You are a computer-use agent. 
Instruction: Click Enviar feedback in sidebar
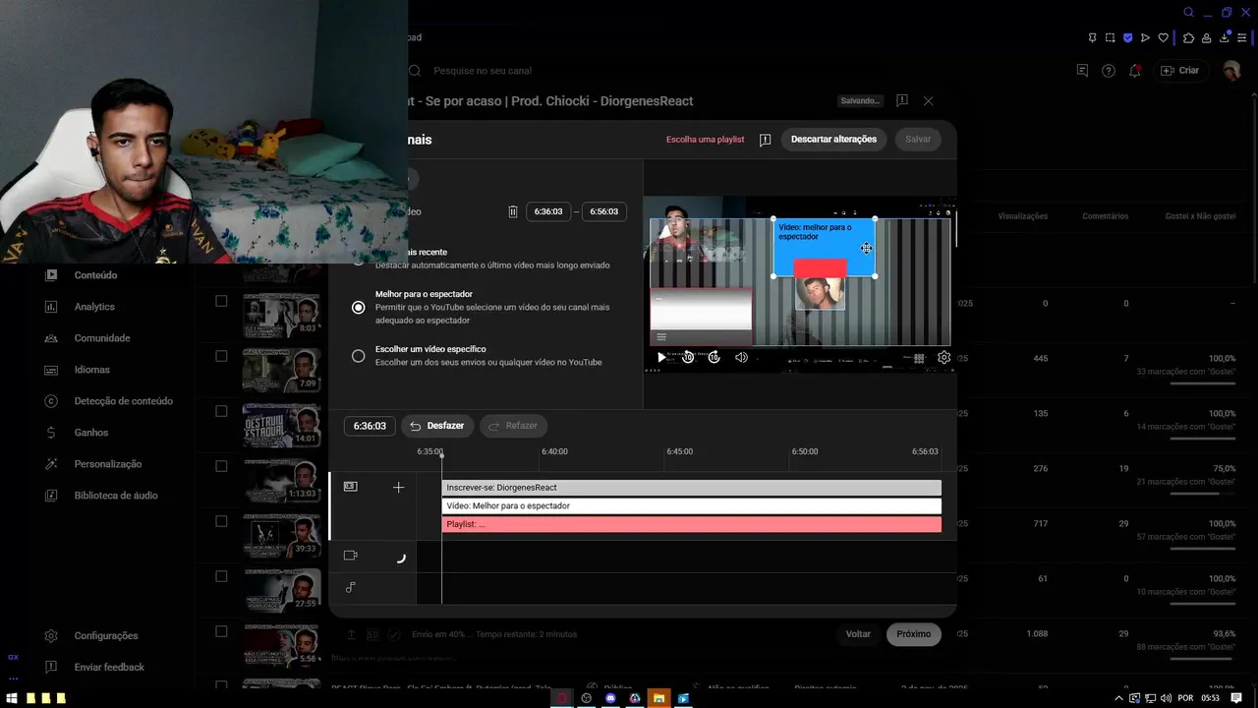pos(109,668)
